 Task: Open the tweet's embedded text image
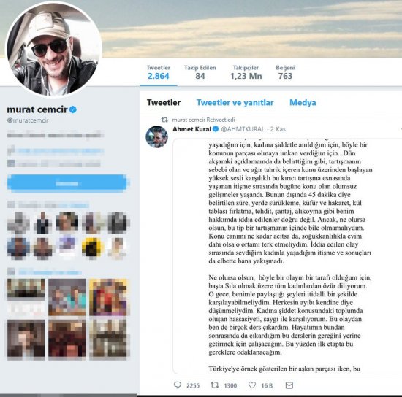(287, 256)
